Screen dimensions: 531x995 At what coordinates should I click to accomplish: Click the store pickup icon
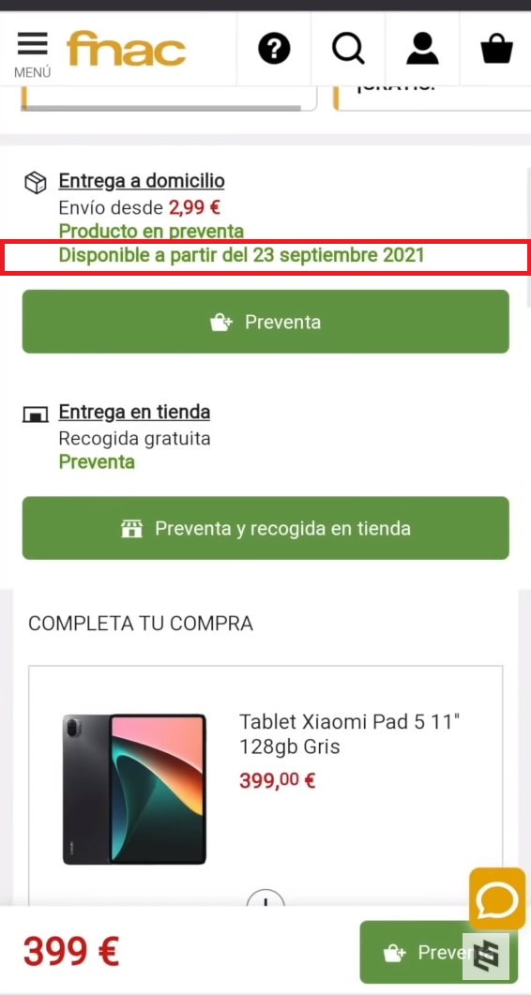35,415
